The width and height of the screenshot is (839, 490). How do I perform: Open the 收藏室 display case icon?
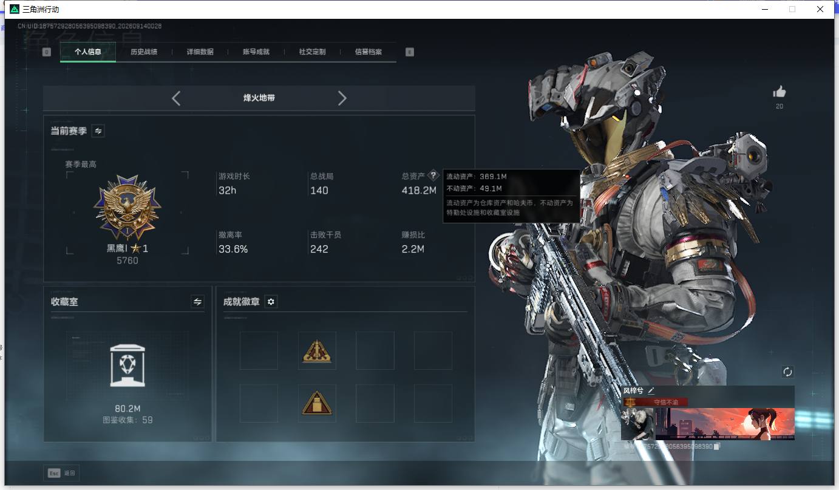tap(127, 366)
